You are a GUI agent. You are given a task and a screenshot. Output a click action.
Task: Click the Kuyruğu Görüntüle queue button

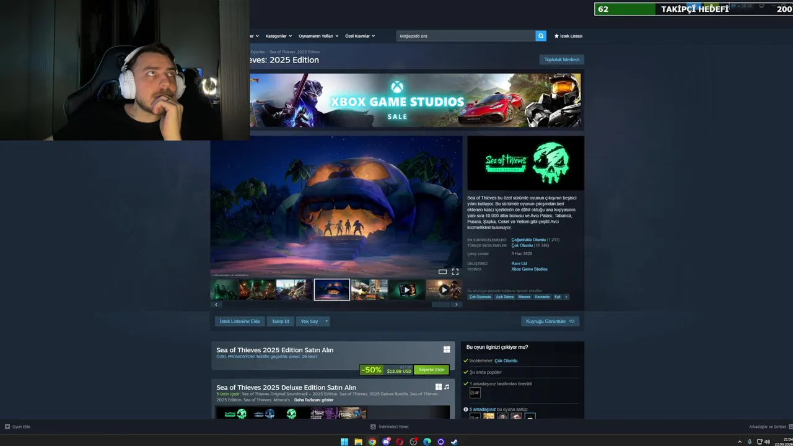coord(550,321)
